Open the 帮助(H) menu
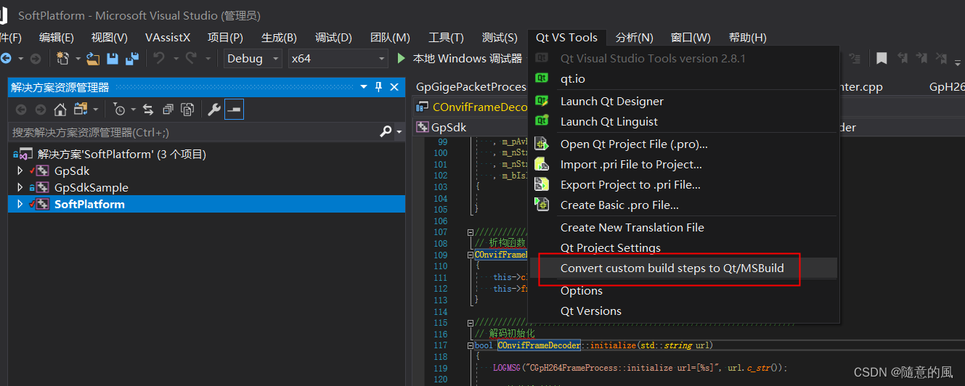The width and height of the screenshot is (965, 386). [747, 38]
